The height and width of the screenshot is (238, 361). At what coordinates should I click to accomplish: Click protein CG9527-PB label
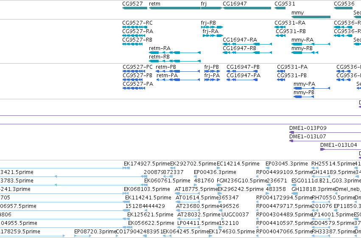point(137,76)
